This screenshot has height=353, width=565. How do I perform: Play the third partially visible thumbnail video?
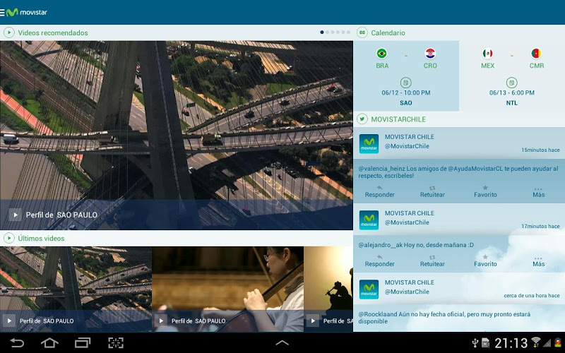pos(313,321)
